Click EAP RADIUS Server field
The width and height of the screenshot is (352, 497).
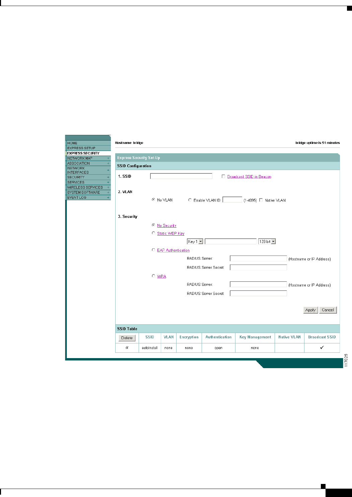point(259,258)
